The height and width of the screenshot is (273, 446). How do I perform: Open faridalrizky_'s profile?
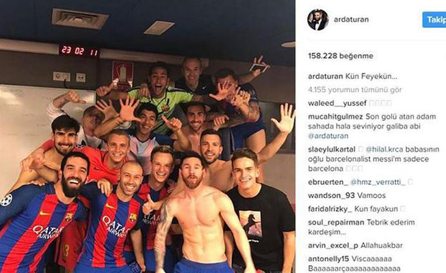330,209
